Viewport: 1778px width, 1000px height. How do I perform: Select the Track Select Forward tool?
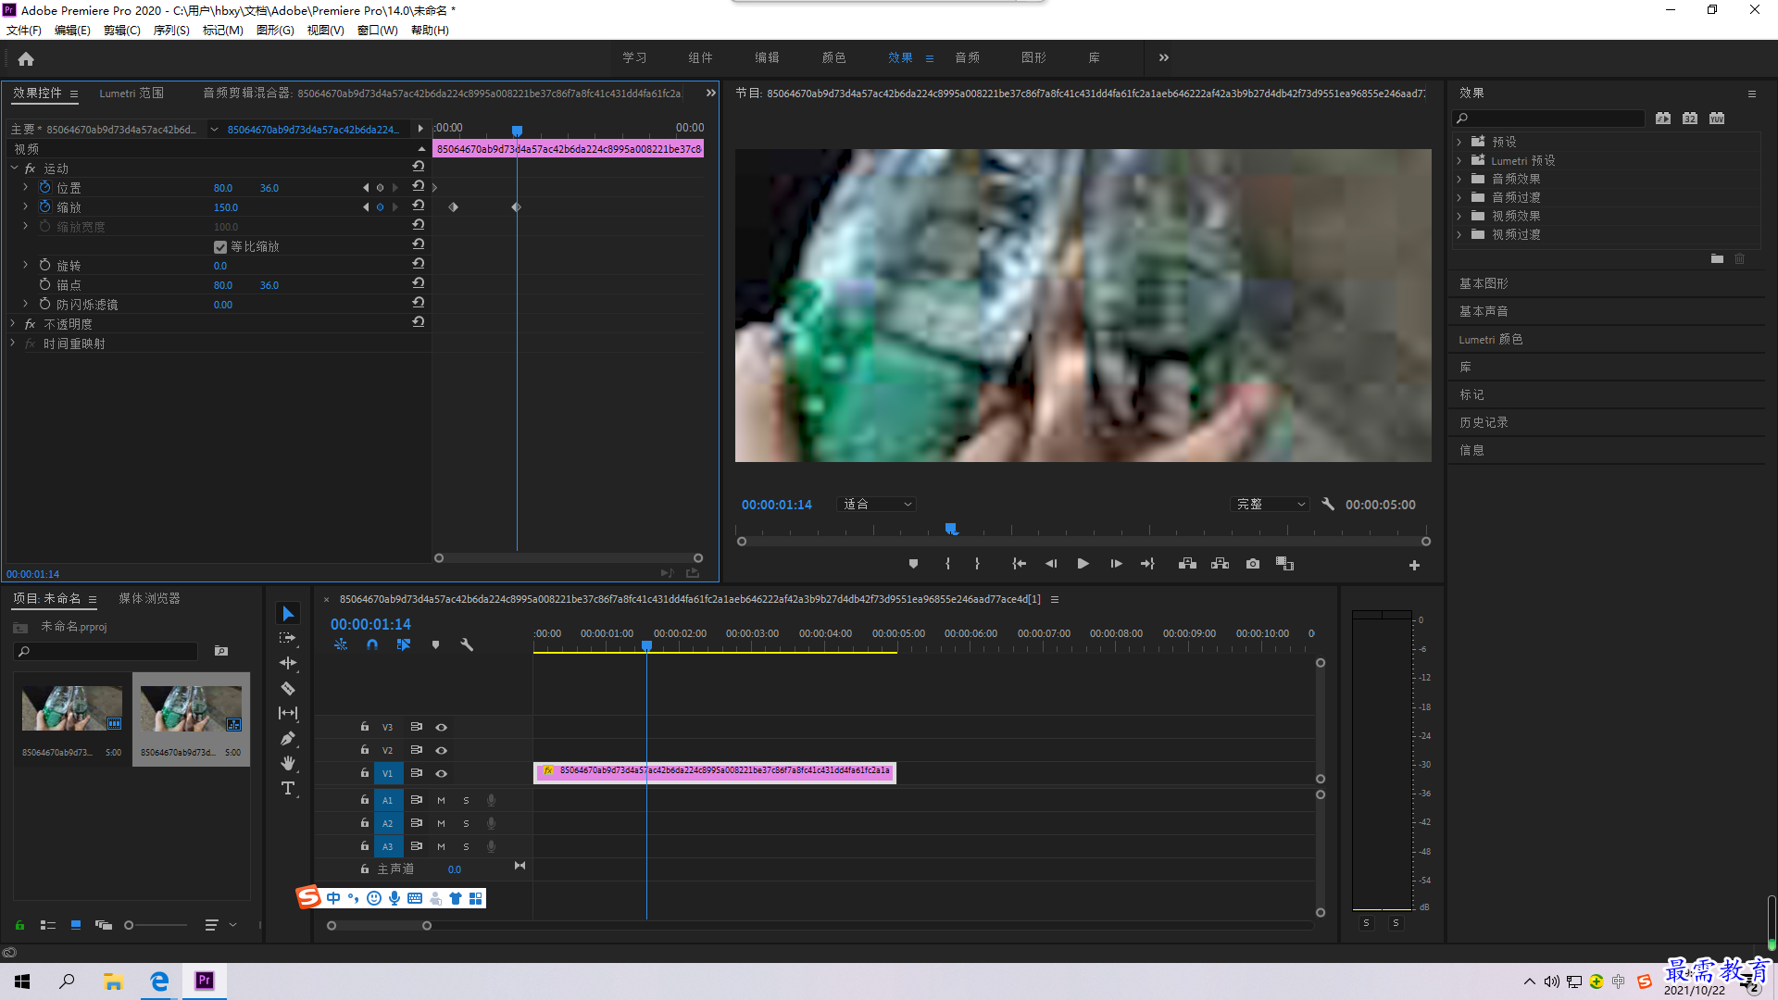click(x=288, y=639)
